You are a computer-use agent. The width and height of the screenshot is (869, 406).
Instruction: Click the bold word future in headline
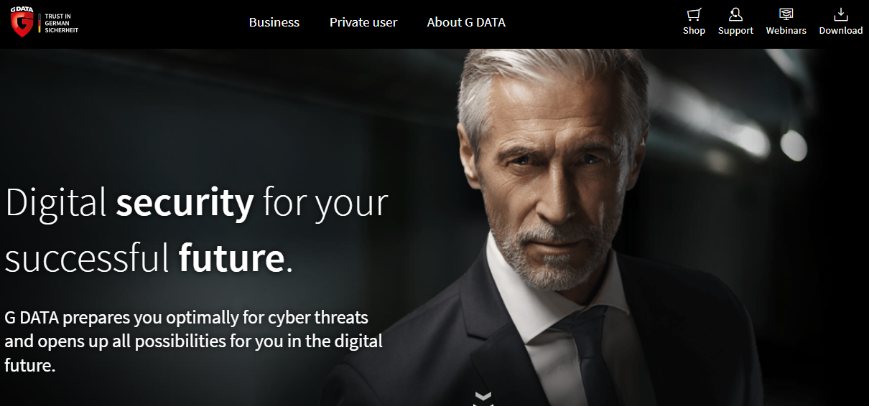pyautogui.click(x=231, y=258)
